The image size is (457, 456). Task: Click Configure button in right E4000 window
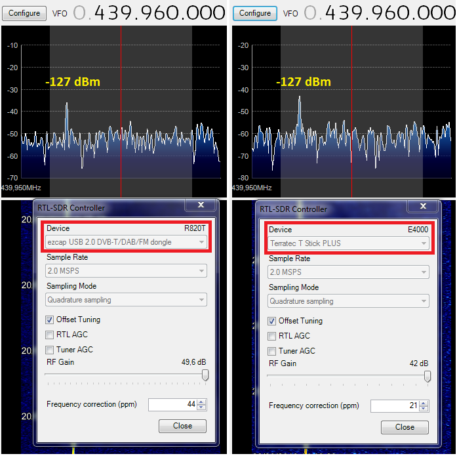(x=255, y=13)
